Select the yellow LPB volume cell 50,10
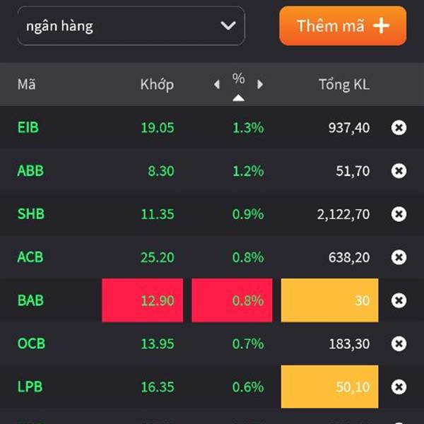Screen dimensions: 424x424 329,387
